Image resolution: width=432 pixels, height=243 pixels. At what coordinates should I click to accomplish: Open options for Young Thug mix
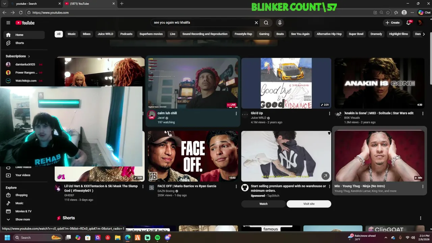click(x=423, y=186)
